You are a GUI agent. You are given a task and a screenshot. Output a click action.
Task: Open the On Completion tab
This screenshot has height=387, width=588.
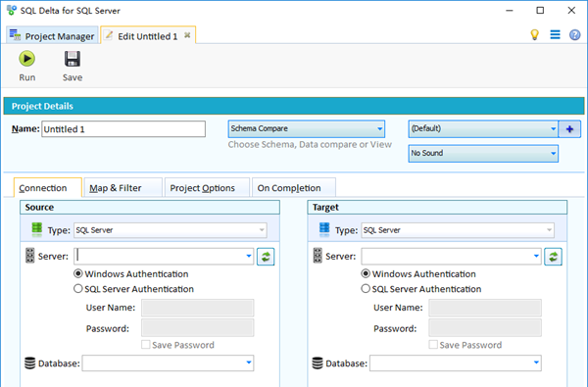(x=294, y=187)
